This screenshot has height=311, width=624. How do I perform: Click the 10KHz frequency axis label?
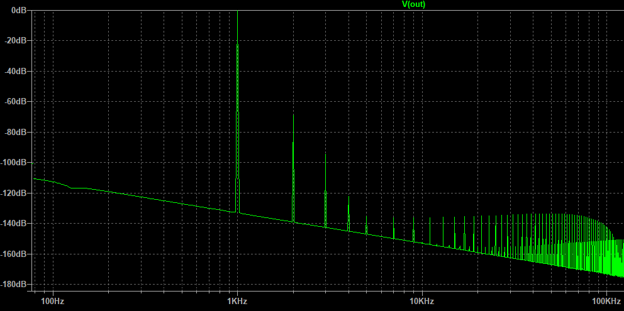pyautogui.click(x=422, y=301)
